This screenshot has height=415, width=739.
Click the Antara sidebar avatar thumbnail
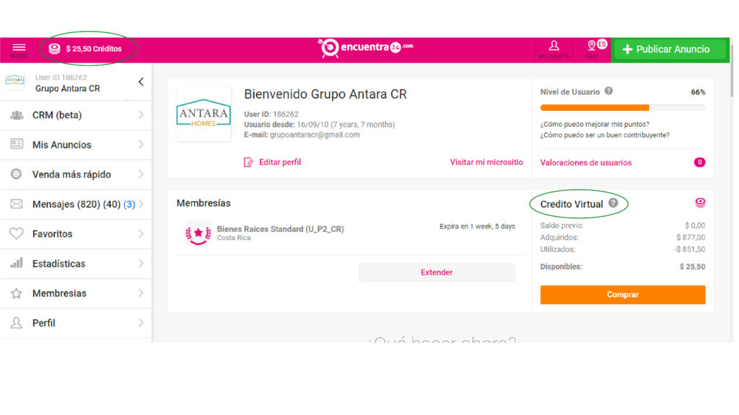(15, 81)
